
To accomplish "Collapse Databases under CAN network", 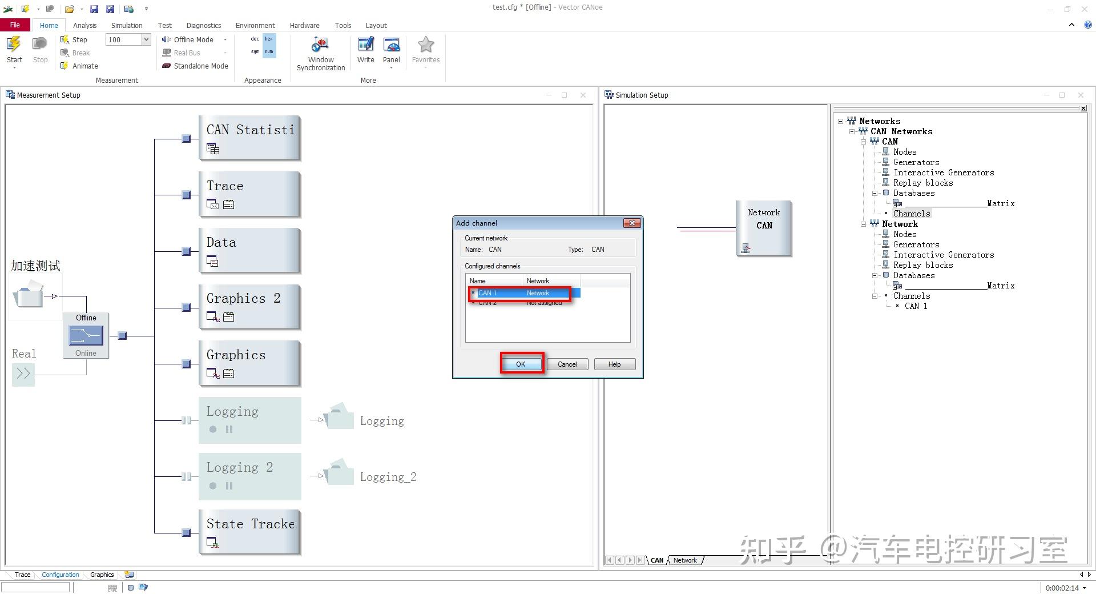I will point(875,193).
